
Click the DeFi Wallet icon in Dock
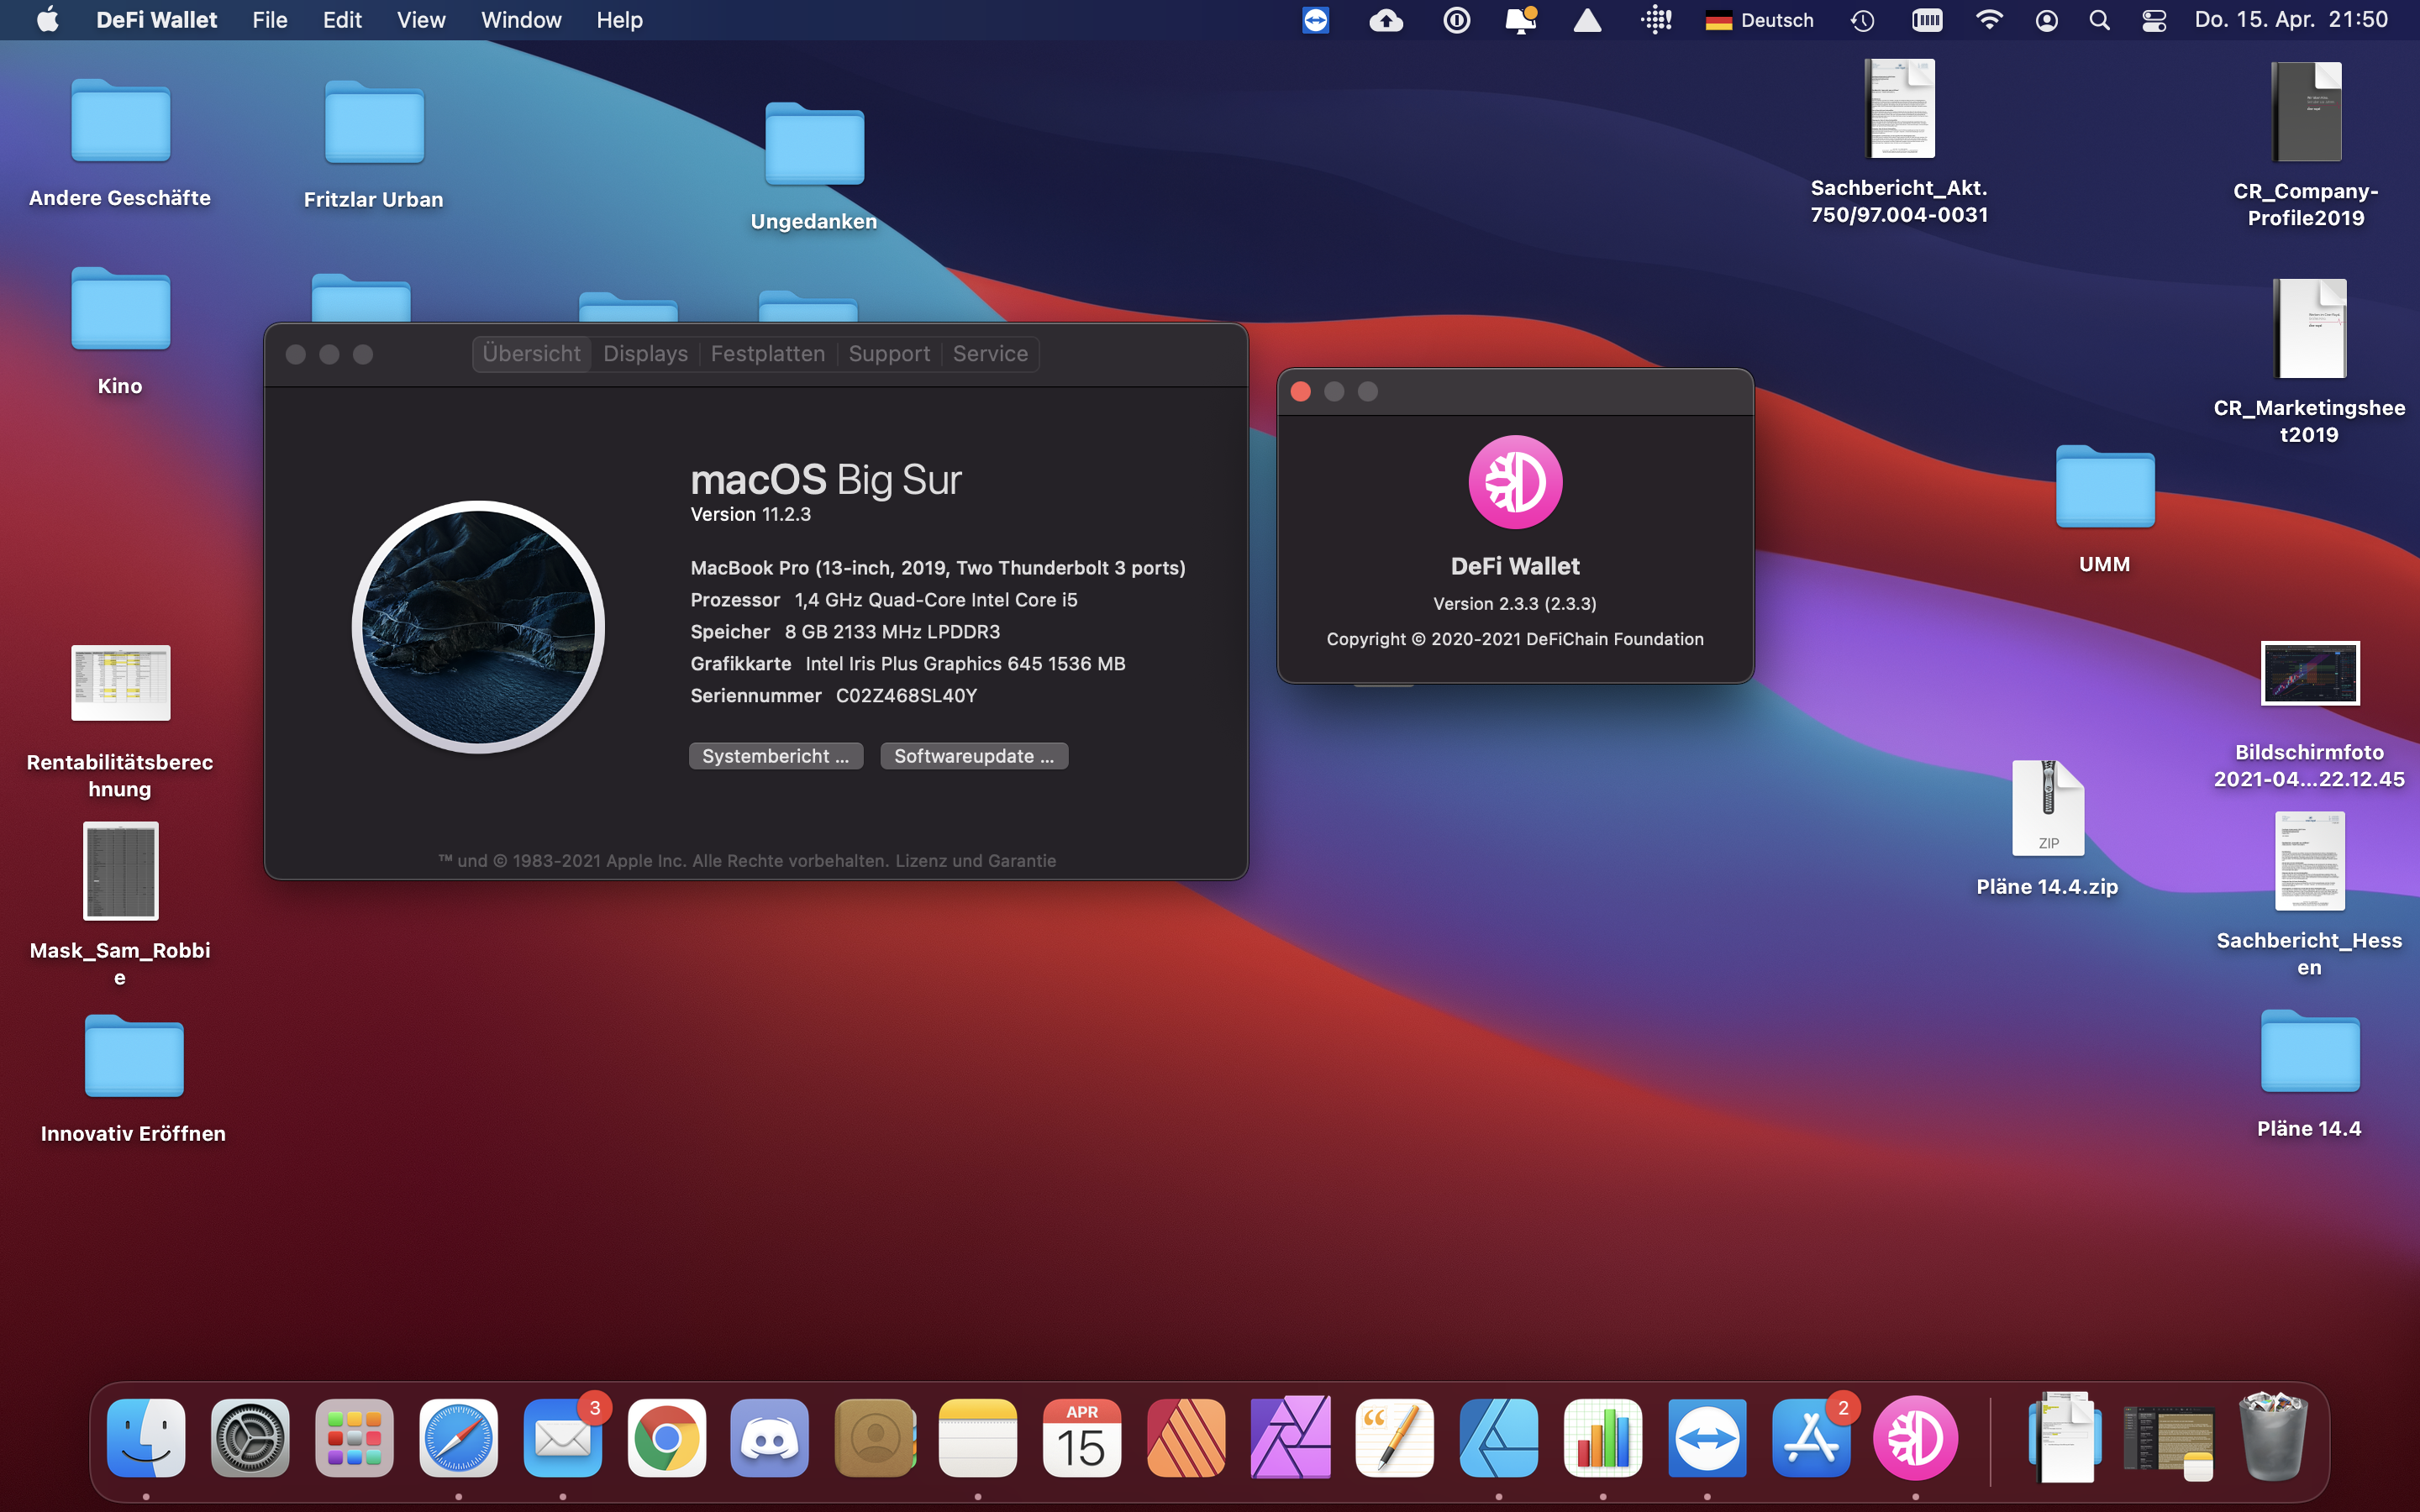[1915, 1438]
